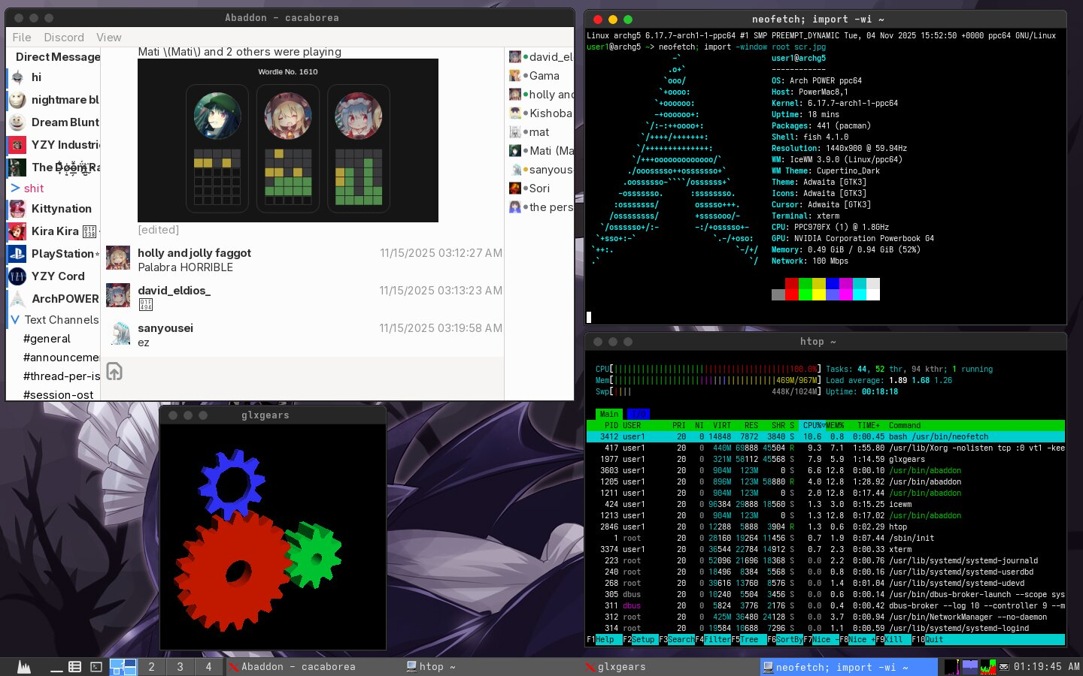The image size is (1083, 676).
Task: Select the ArchPOWER server icon
Action: point(17,299)
